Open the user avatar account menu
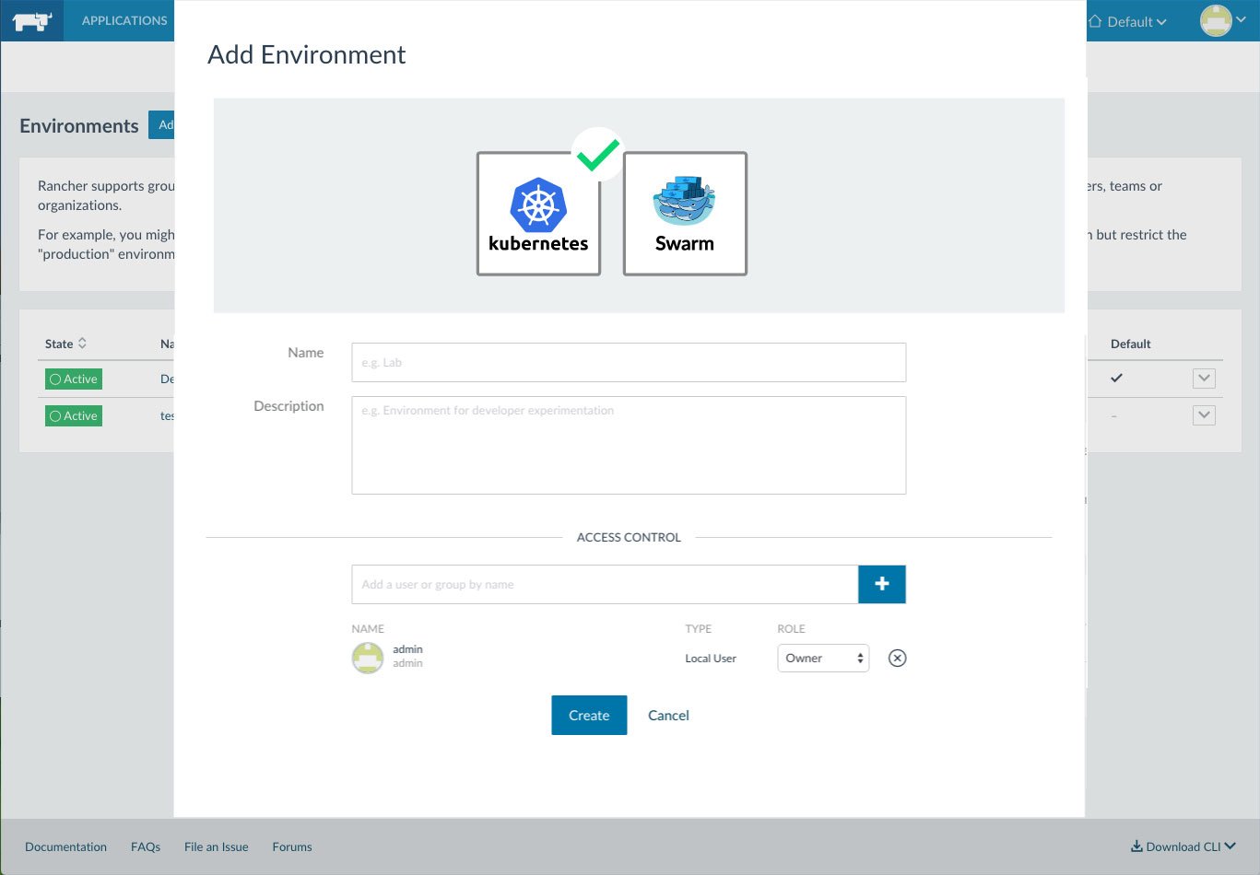The height and width of the screenshot is (875, 1260). click(1222, 20)
